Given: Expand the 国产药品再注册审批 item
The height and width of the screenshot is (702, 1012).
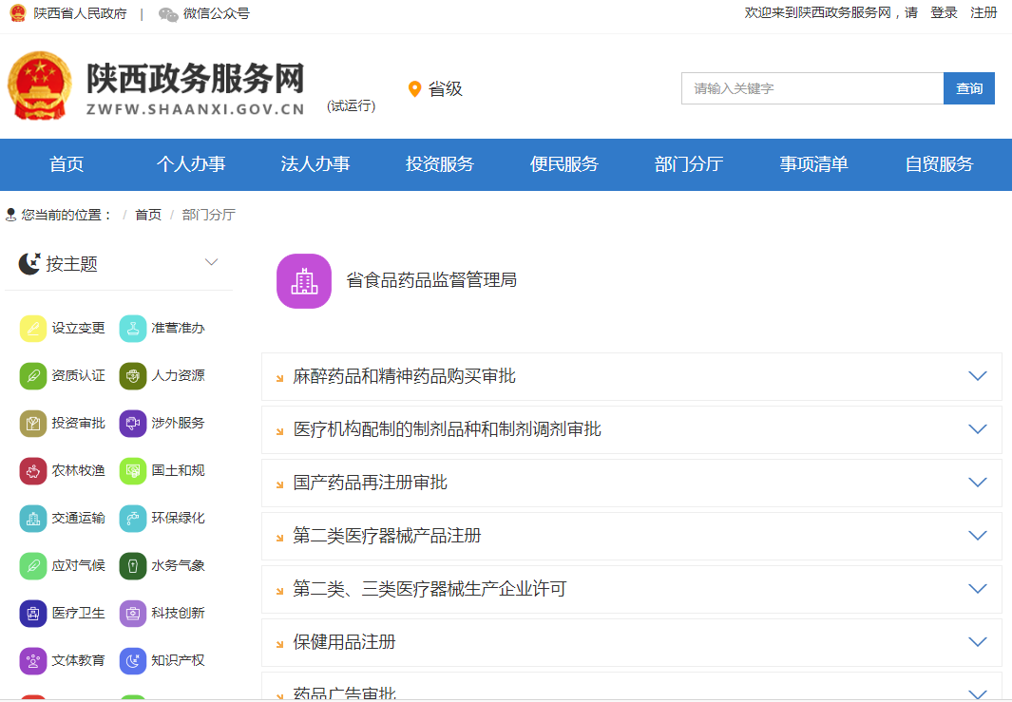Looking at the screenshot, I should (977, 483).
